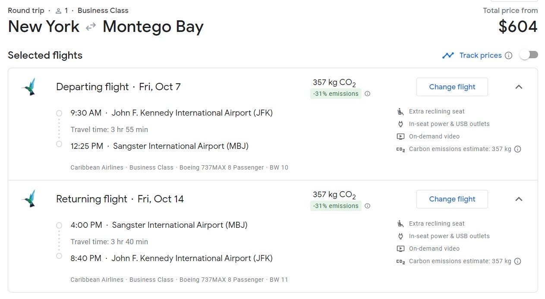Click the Track prices info icon
Image resolution: width=545 pixels, height=299 pixels.
(509, 55)
